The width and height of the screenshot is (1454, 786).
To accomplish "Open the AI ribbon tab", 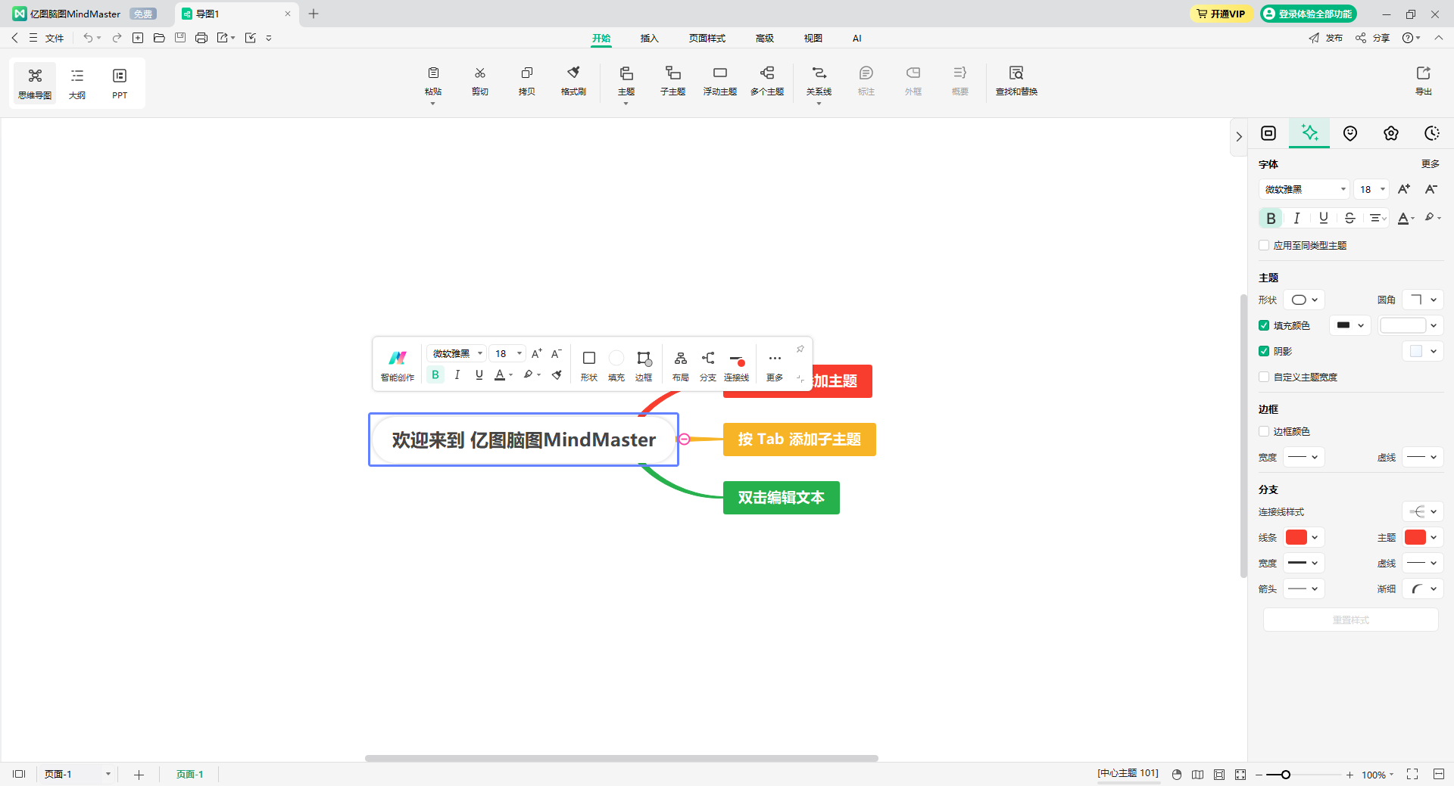I will [857, 38].
